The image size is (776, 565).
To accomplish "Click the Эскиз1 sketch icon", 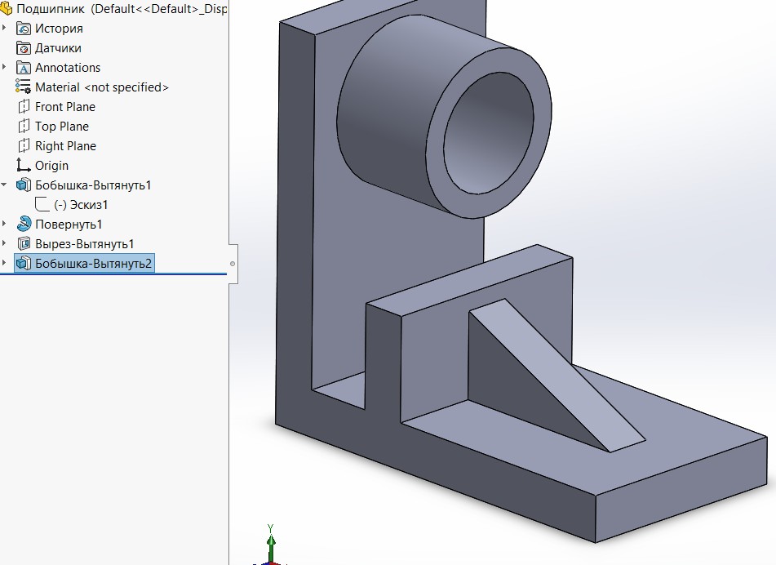I will pos(42,204).
